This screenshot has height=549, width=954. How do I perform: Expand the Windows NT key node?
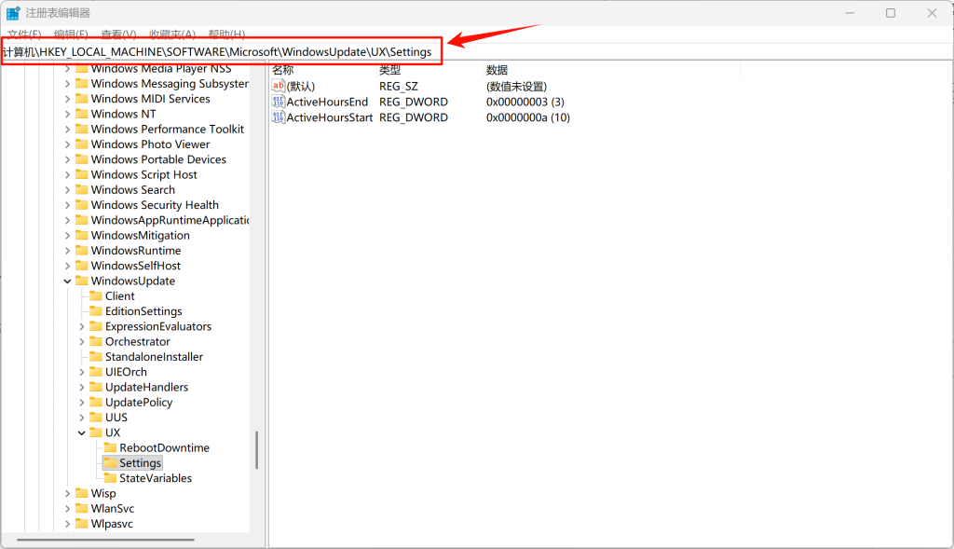tap(67, 115)
